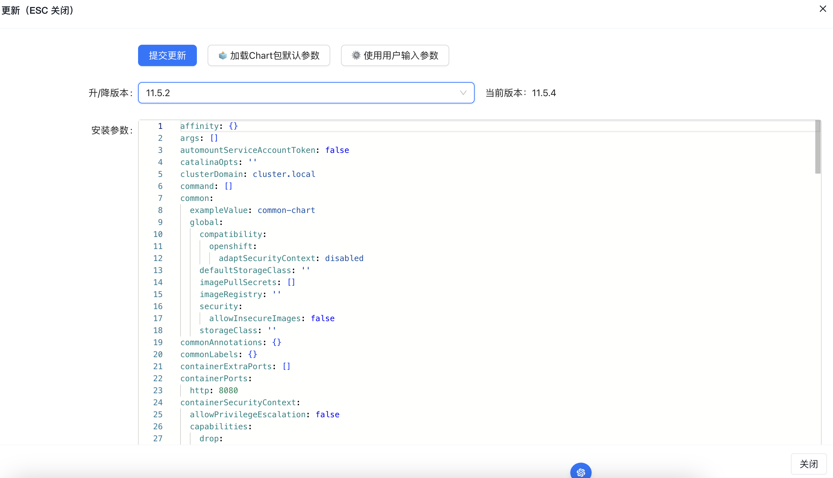
Task: Open the version dropdown showing 11.5.2
Action: [x=306, y=93]
